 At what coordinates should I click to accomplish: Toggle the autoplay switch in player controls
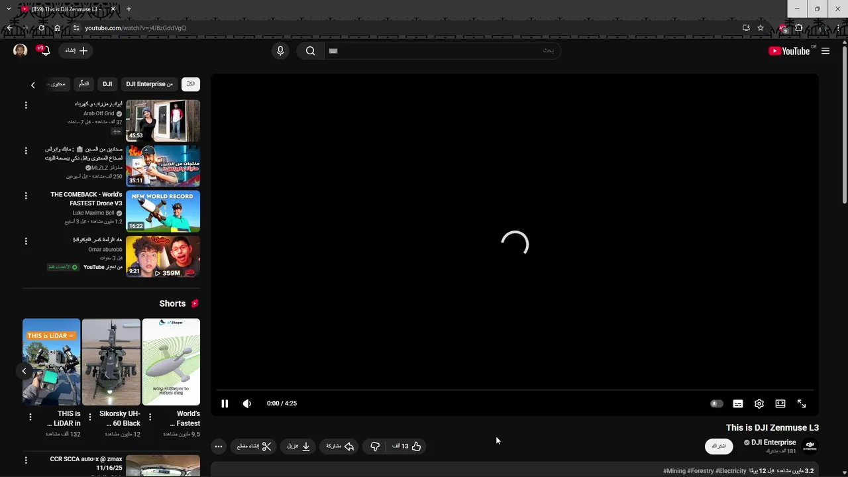(716, 403)
